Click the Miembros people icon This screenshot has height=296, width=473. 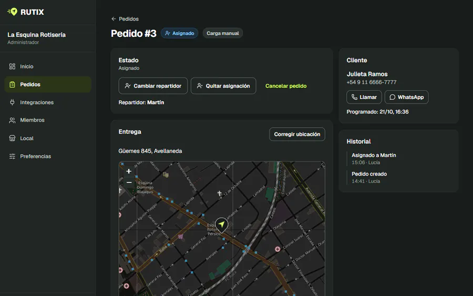coord(12,120)
